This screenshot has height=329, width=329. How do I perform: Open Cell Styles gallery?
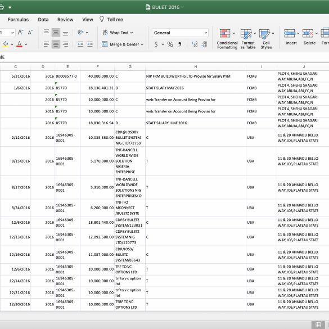[x=266, y=39]
